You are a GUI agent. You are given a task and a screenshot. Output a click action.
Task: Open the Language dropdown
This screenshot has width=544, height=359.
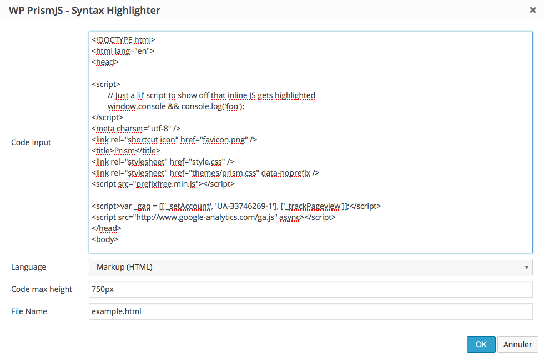pyautogui.click(x=310, y=267)
